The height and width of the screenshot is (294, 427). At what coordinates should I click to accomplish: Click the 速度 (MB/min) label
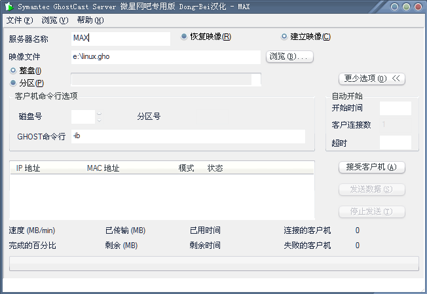point(32,230)
